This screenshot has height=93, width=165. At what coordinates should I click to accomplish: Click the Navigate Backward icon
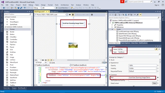tap(4, 8)
